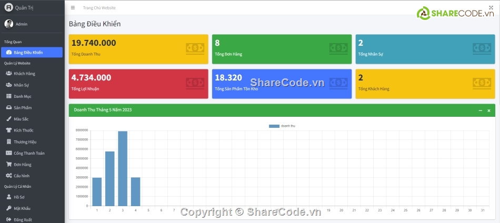Open Cấu hình settings page
This screenshot has width=500, height=223.
(32, 176)
